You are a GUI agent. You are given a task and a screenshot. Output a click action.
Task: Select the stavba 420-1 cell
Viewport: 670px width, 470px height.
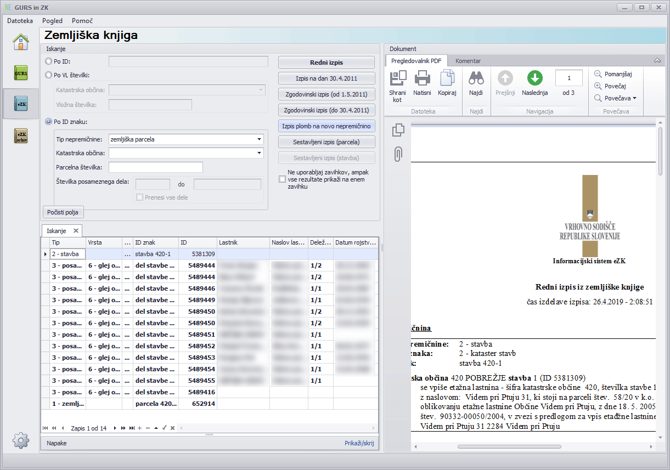point(156,254)
